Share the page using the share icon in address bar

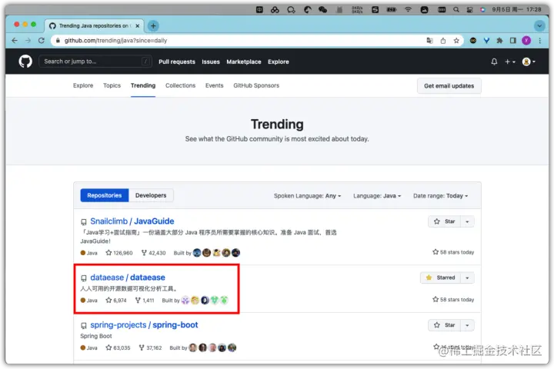[443, 41]
